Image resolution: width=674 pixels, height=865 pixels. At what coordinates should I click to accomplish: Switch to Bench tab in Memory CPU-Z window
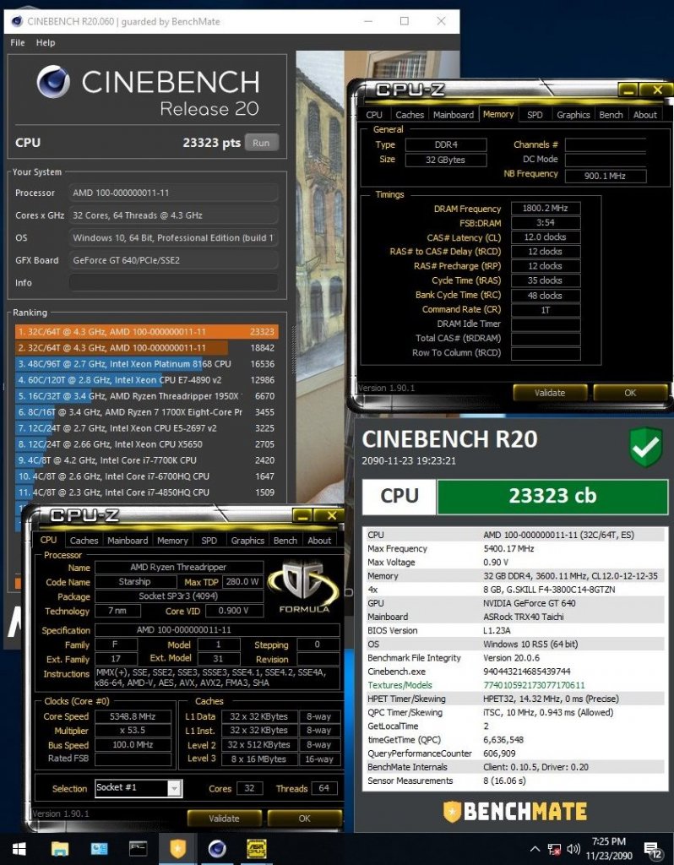tap(611, 115)
